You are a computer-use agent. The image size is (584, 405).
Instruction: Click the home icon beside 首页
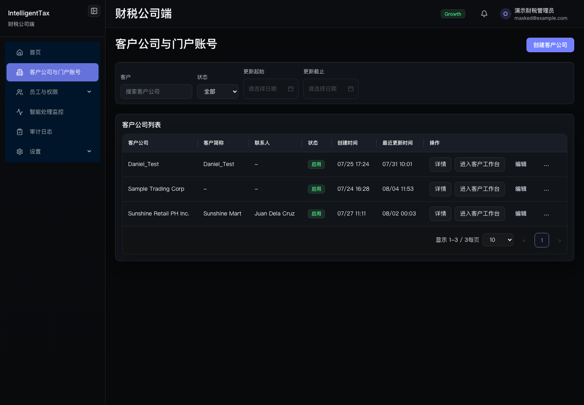coord(19,52)
